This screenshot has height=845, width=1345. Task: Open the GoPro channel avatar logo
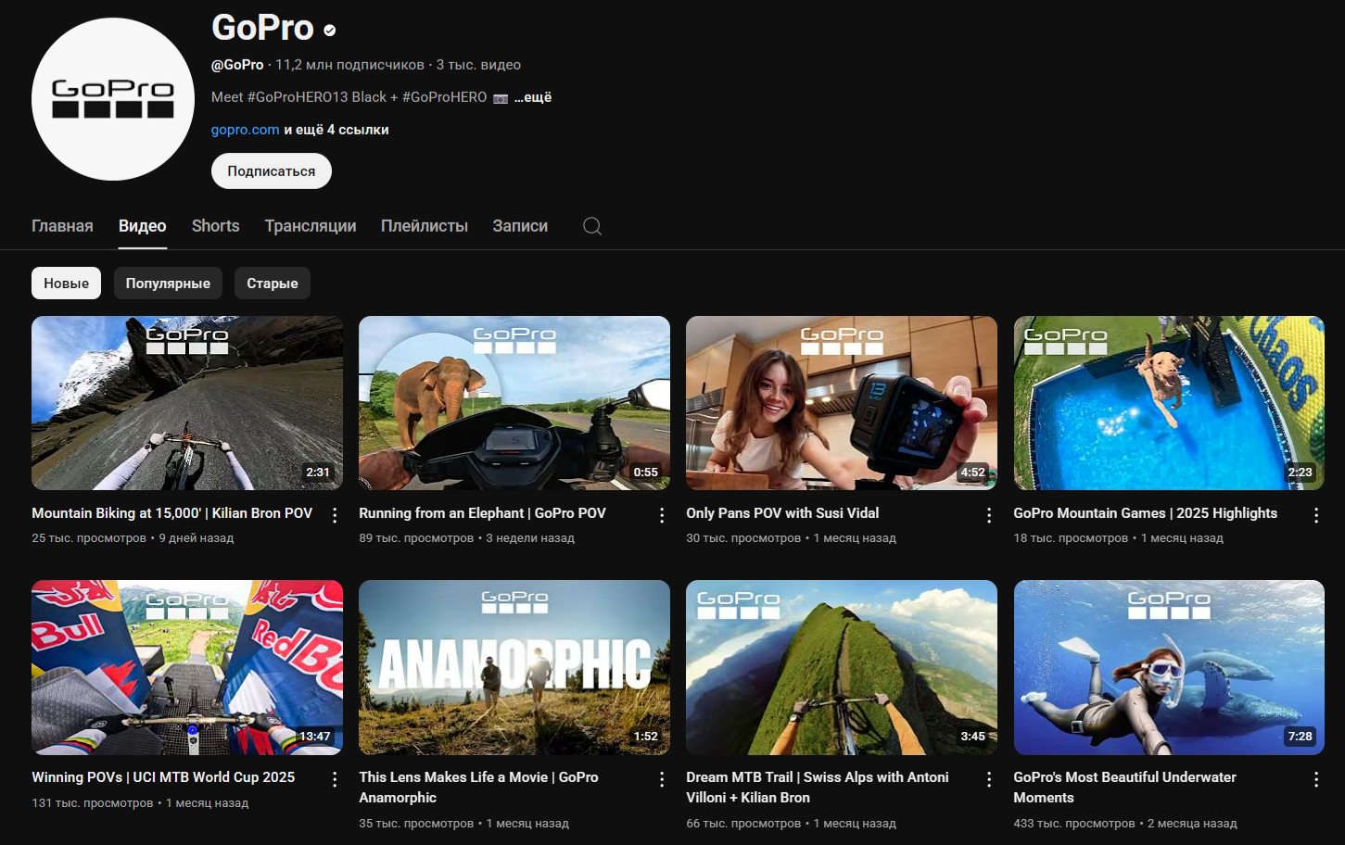[113, 99]
